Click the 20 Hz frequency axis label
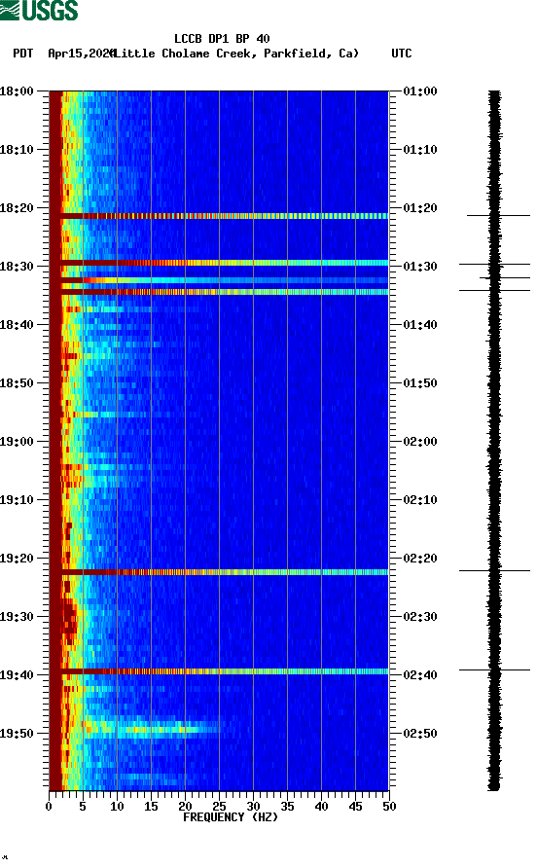Image resolution: width=537 pixels, height=868 pixels. [x=185, y=807]
